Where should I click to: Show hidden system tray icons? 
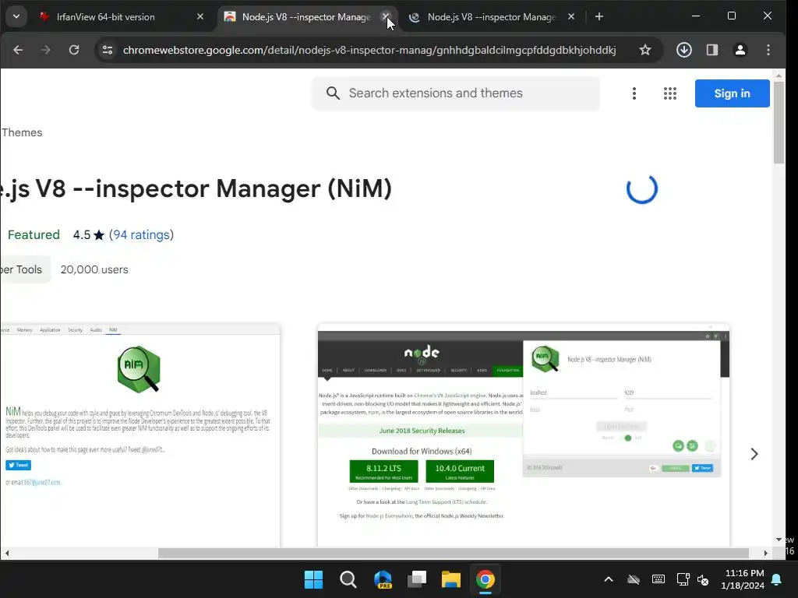tap(608, 579)
